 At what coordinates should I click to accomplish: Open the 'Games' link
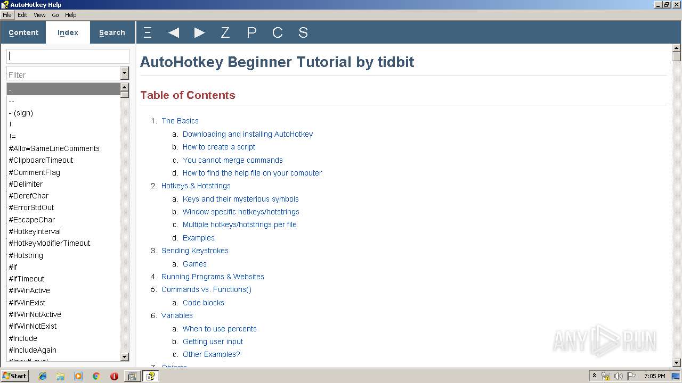click(194, 264)
